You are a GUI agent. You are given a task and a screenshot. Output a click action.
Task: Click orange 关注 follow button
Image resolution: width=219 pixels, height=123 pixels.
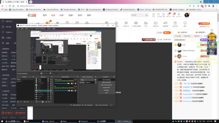[167, 33]
